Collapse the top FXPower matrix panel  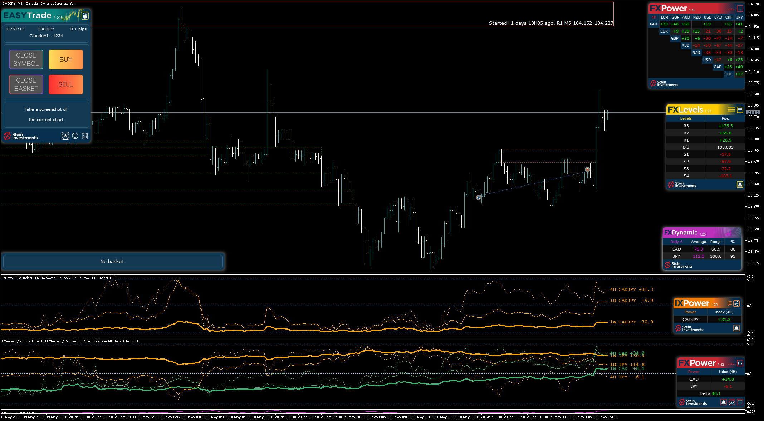pyautogui.click(x=740, y=9)
